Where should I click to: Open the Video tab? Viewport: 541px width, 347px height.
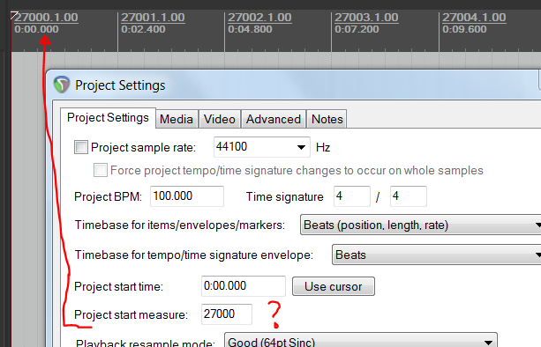click(x=220, y=119)
